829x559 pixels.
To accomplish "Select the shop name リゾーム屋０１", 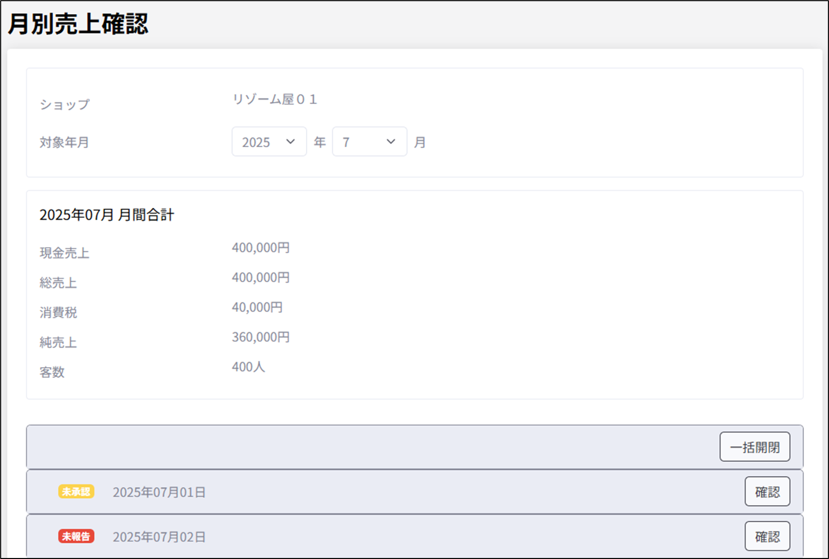I will tap(274, 99).
